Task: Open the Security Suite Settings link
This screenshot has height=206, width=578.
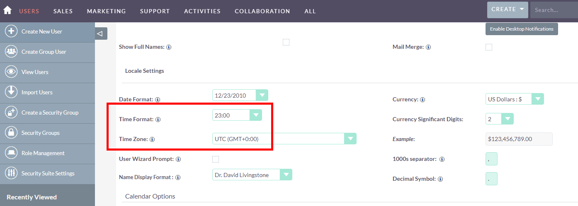Action: (x=47, y=174)
